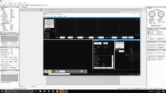Click Clear in PHD2 Target panel
This screenshot has width=166, height=93.
[120, 47]
